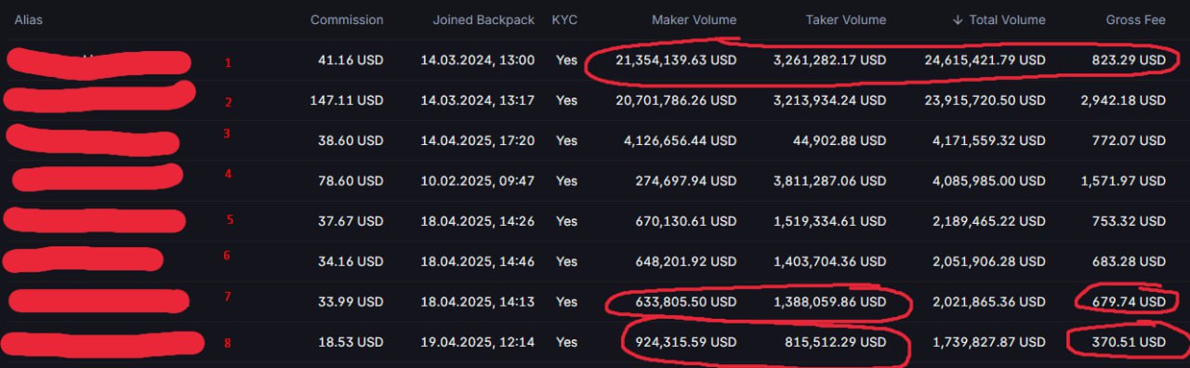Image resolution: width=1190 pixels, height=368 pixels.
Task: Click taker volume 3,213,934.24 USD
Action: click(x=829, y=100)
